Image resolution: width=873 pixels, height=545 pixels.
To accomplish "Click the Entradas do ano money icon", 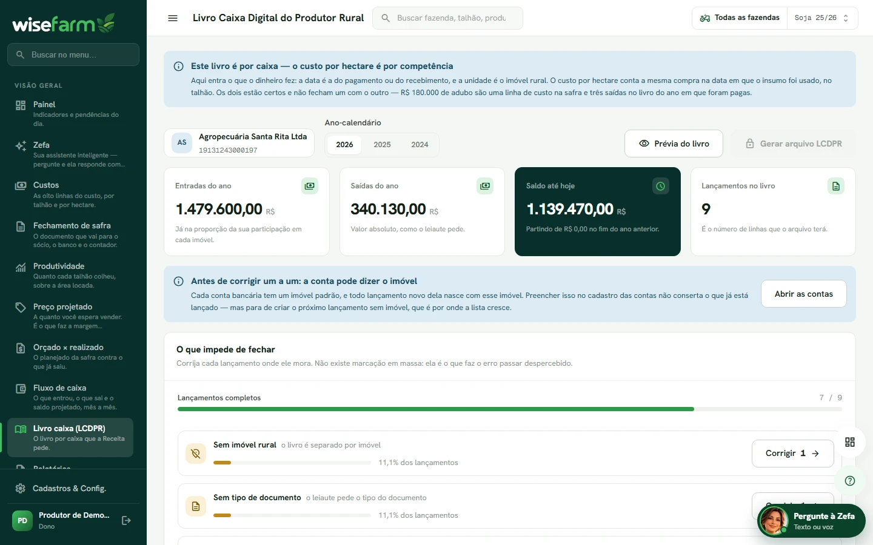I will [310, 186].
